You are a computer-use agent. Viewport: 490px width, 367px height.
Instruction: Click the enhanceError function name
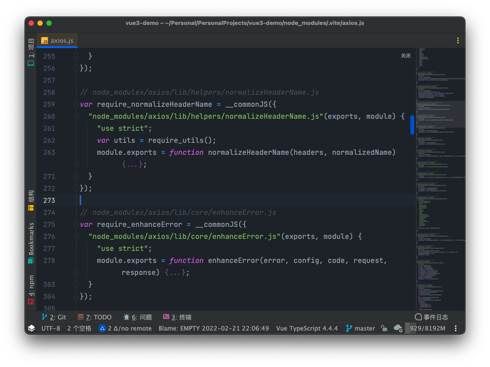tap(234, 261)
